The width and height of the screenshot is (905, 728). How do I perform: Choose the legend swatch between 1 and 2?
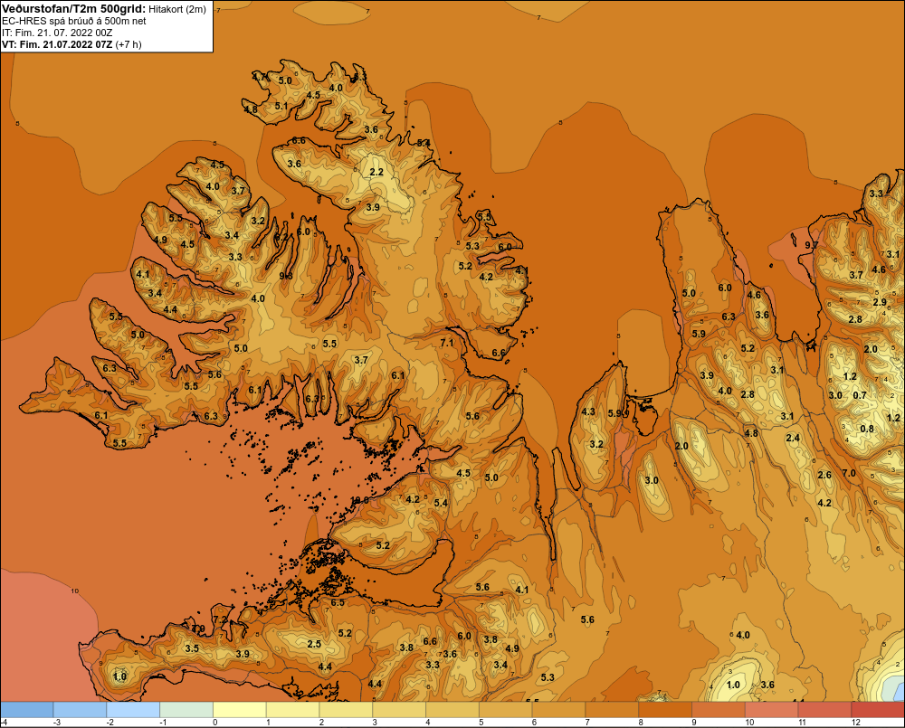click(x=292, y=710)
